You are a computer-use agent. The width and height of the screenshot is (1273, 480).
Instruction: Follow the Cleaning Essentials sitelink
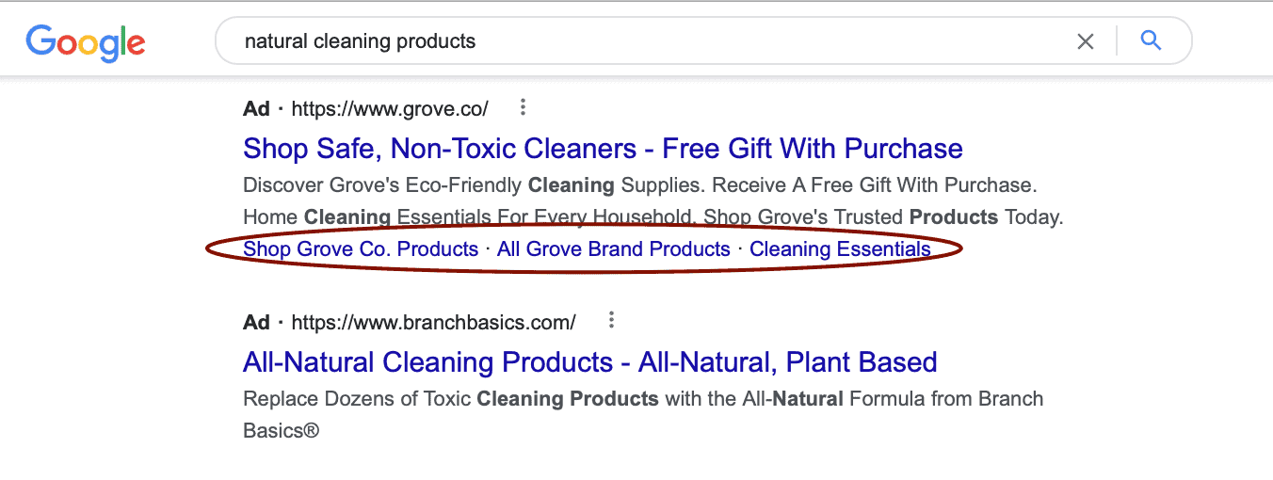coord(840,249)
